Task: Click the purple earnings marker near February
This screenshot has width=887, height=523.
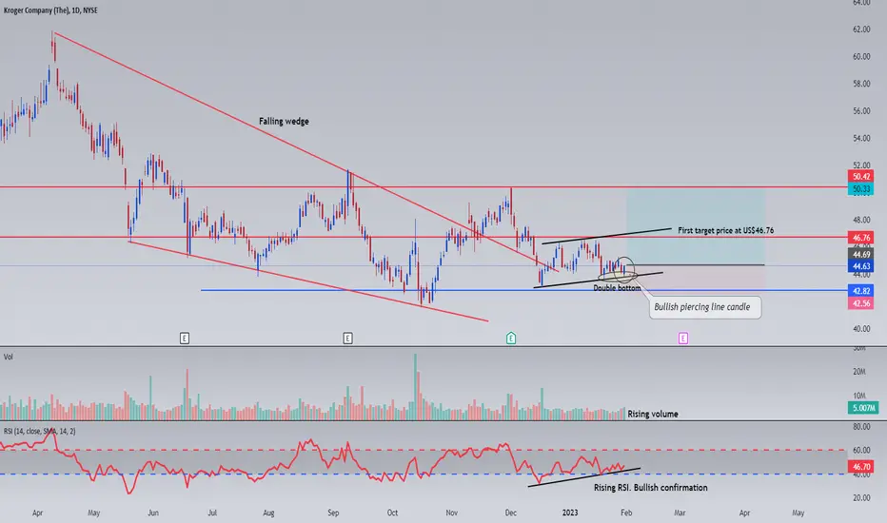Action: (682, 339)
